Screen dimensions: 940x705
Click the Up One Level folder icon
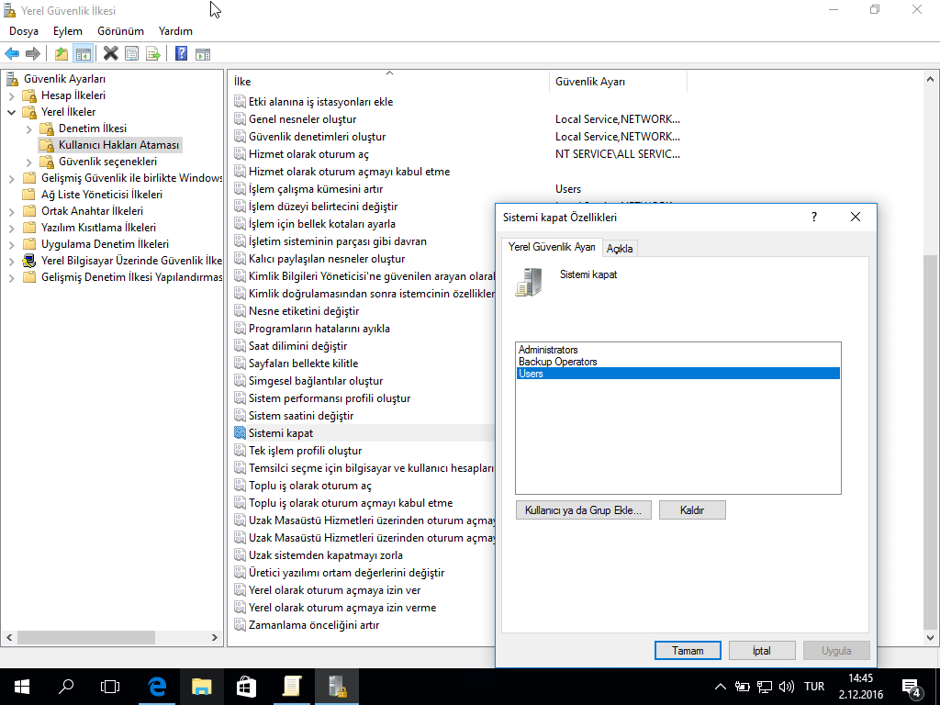pos(62,53)
